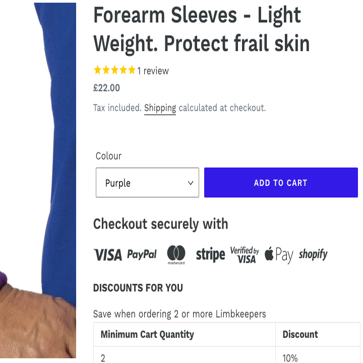This screenshot has width=363, height=363.
Task: Click the Apple Pay logo
Action: coord(279,255)
